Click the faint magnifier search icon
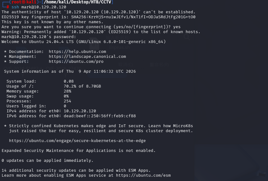This screenshot has height=181, width=268. point(187,37)
